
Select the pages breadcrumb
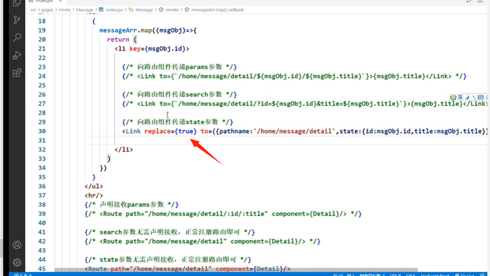47,10
